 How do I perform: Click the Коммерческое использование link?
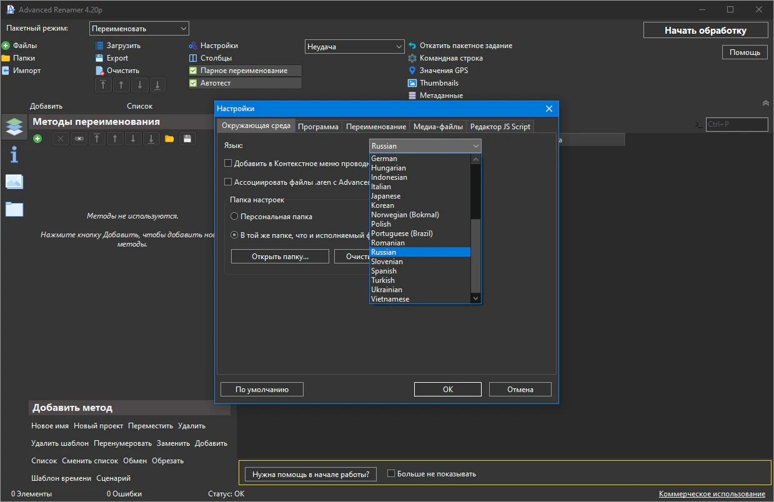tap(712, 494)
